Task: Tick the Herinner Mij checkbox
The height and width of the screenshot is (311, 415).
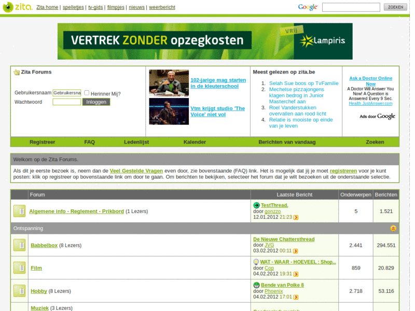Action: coord(87,93)
